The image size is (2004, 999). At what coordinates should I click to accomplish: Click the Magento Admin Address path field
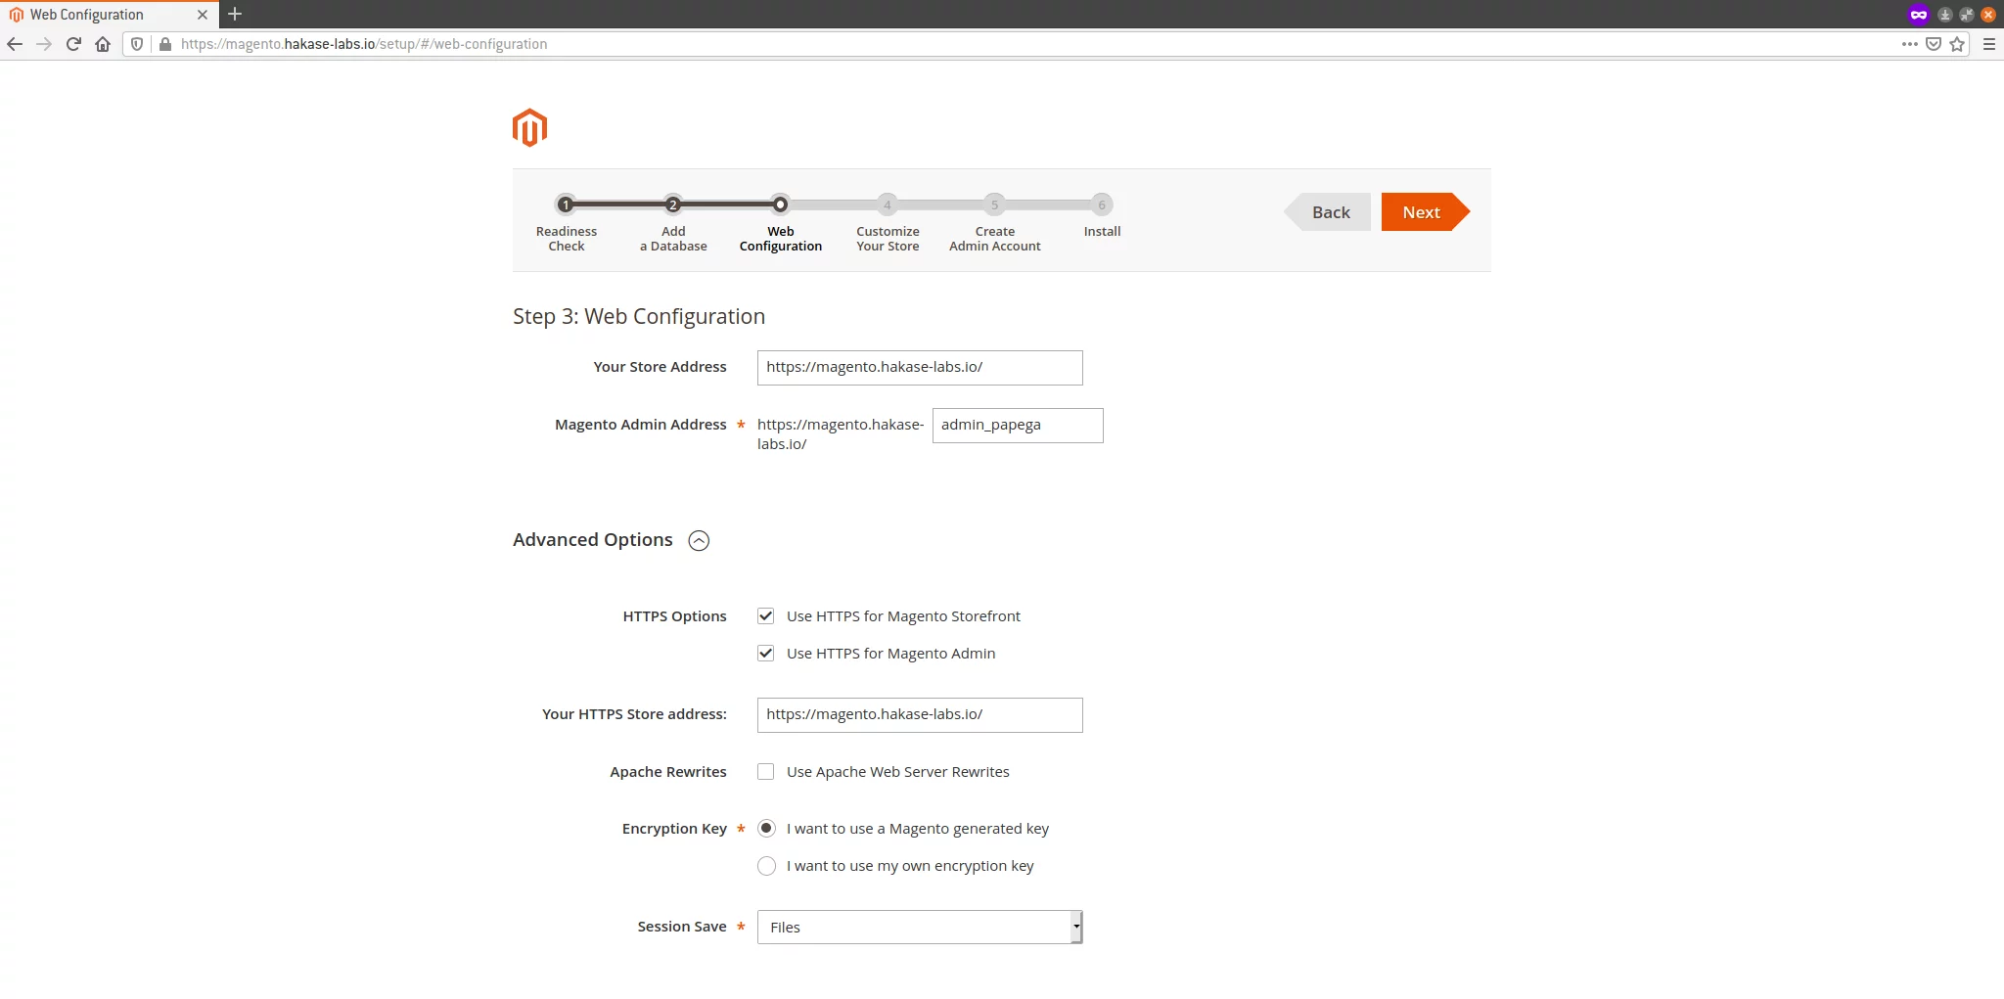(x=1018, y=426)
